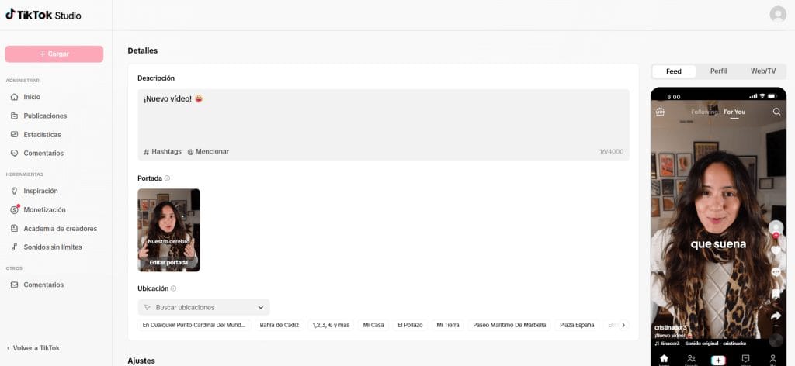This screenshot has width=795, height=366.
Task: Open Inspiración under Herramientas
Action: 40,191
